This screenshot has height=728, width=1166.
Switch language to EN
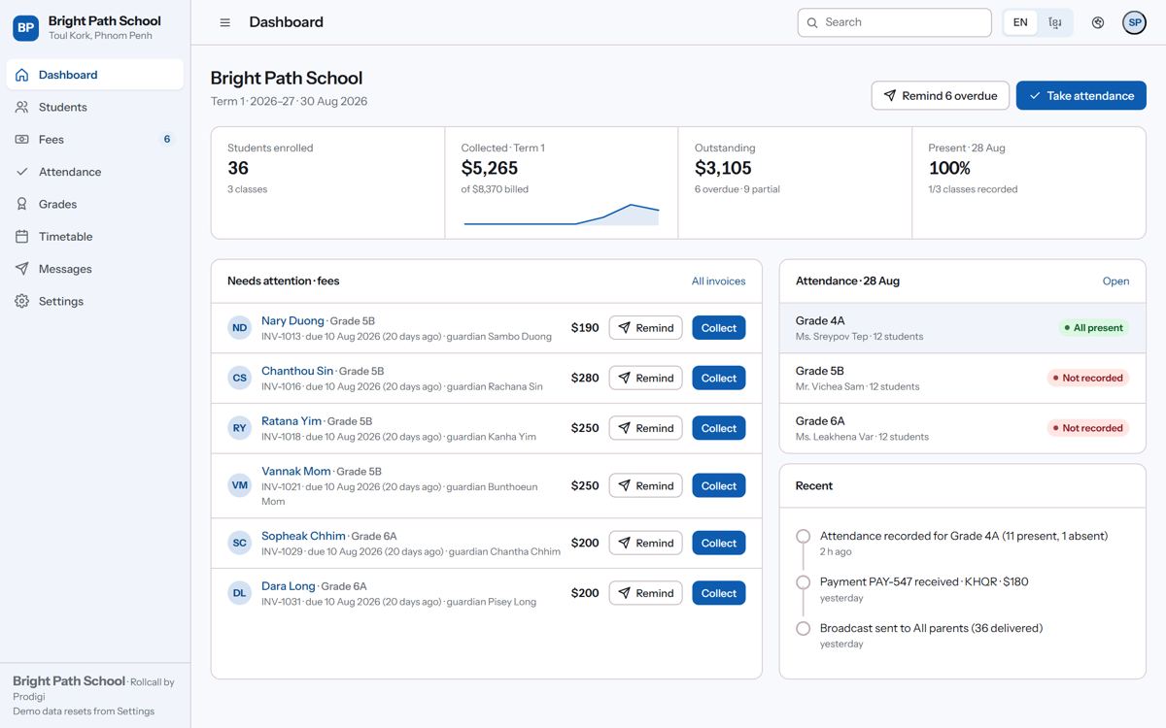(x=1020, y=22)
